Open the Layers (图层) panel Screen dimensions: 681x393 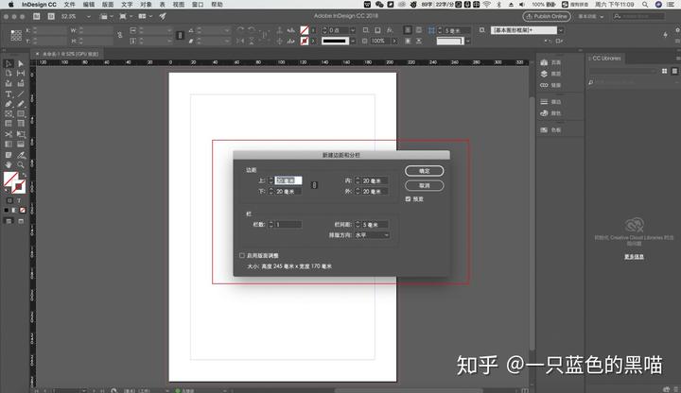555,72
